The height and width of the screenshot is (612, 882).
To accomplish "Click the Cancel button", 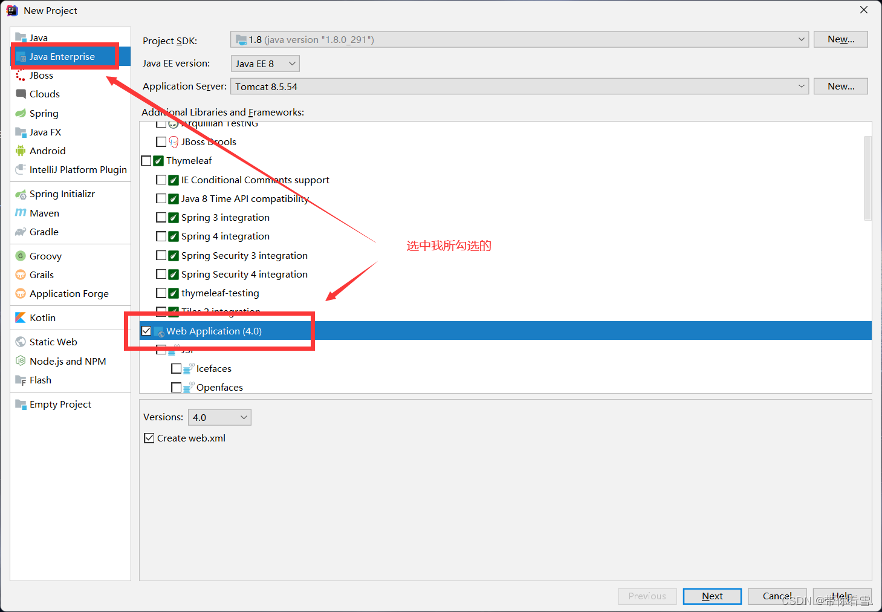I will pos(777,596).
